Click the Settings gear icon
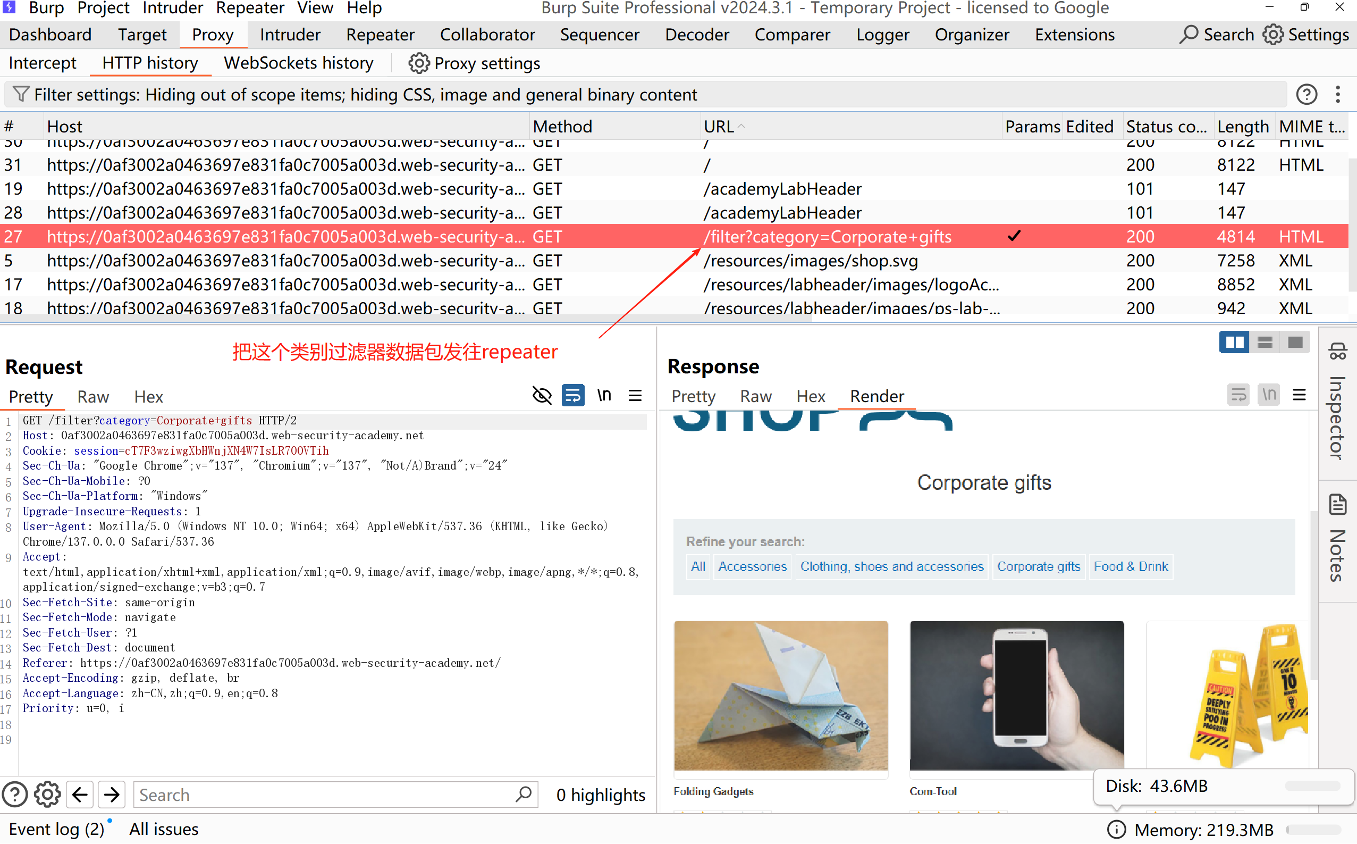Screen dimensions: 1357x844 coord(1273,35)
